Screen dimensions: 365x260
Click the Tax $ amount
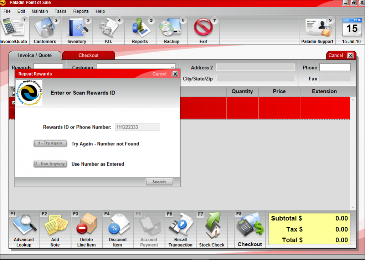pos(341,229)
